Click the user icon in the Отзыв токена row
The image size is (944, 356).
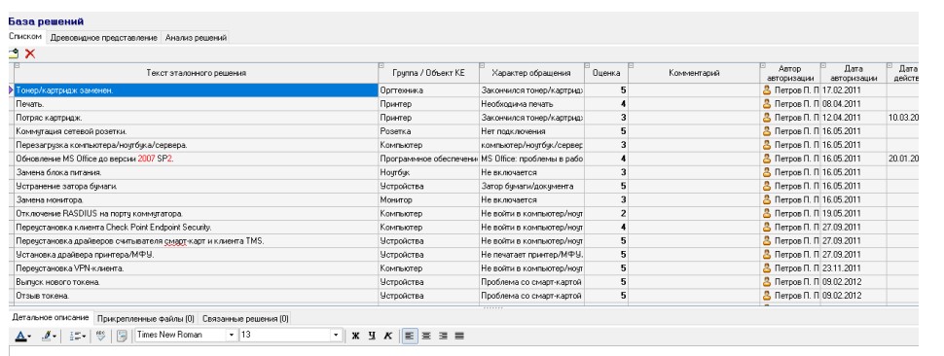[767, 296]
